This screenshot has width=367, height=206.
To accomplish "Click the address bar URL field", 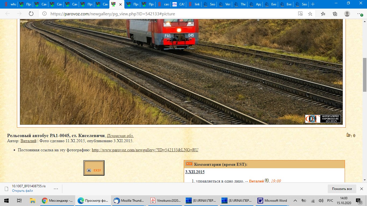I will [167, 14].
